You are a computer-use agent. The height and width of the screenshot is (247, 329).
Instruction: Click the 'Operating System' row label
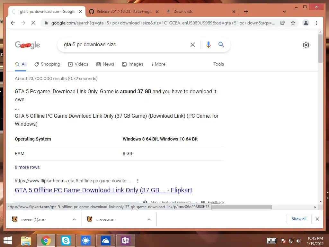33,139
